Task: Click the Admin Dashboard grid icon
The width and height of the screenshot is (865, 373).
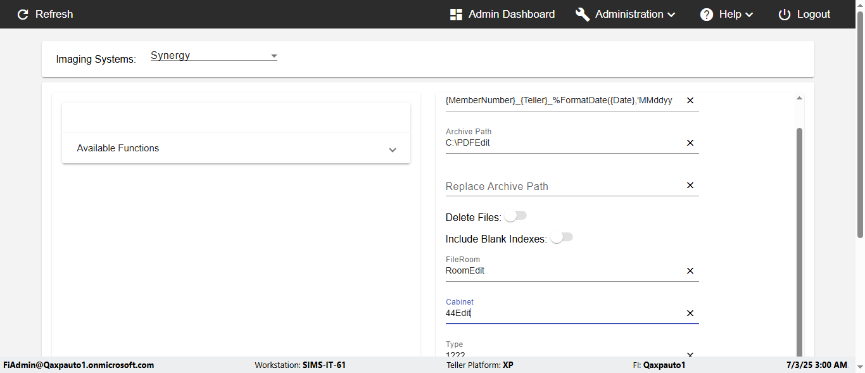Action: 456,15
